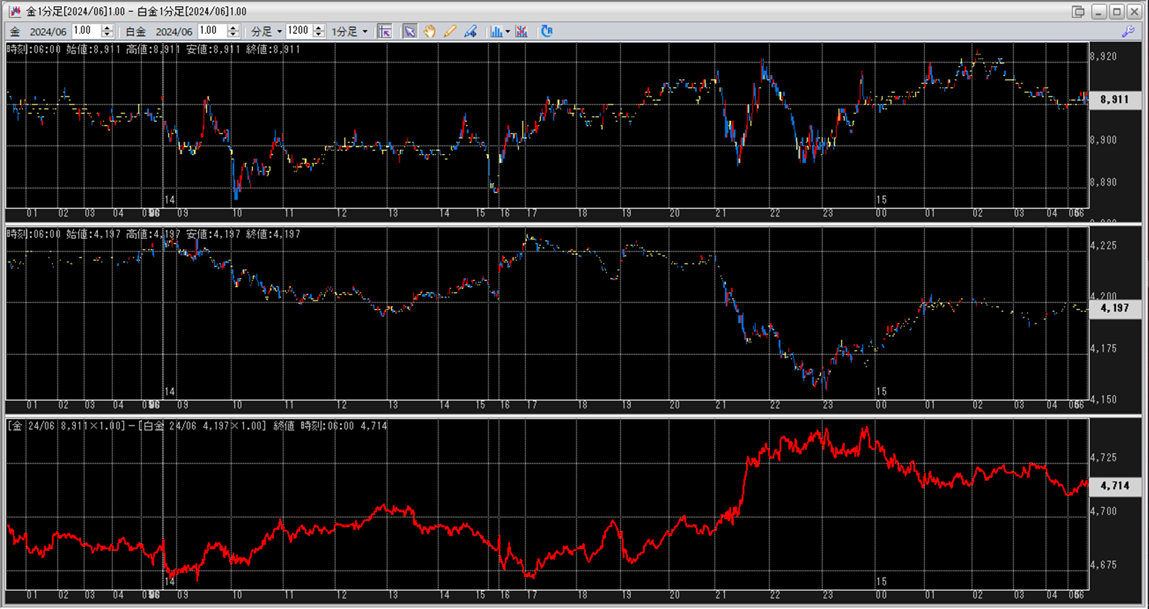The image size is (1149, 609).
Task: Increase the 1200 bar count spinner
Action: tap(319, 28)
